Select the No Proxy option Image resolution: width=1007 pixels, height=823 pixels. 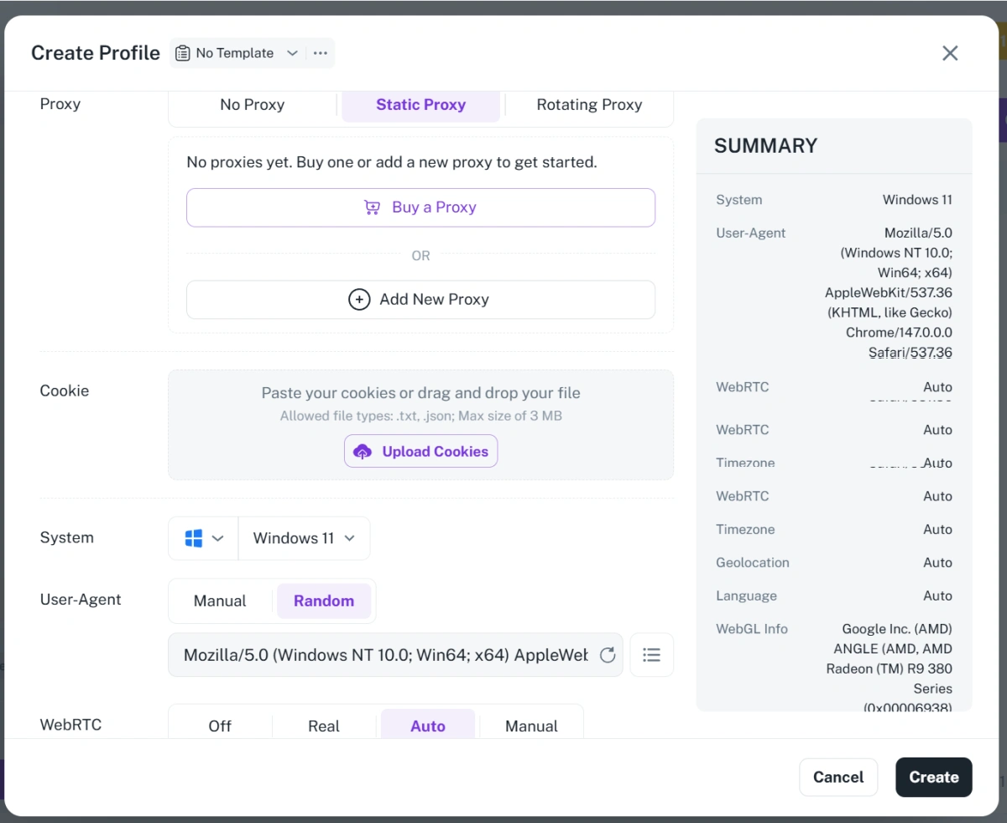[x=253, y=105]
